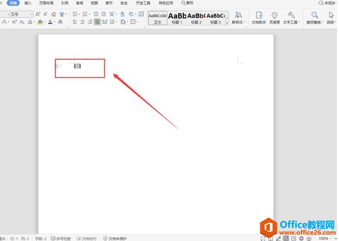The image size is (339, 241).
Task: Open the 章节 tab
Action: (109, 3)
